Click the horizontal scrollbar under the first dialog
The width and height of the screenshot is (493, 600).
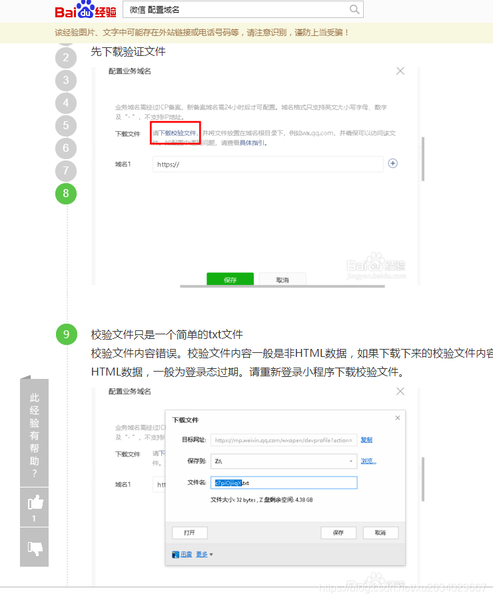click(x=282, y=286)
